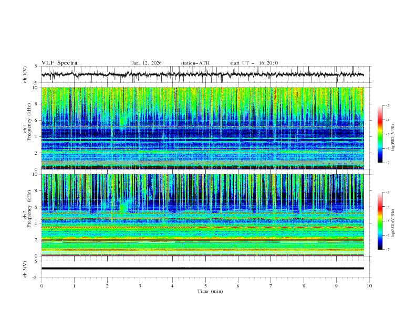Click time axis tick label "9"
This screenshot has height=321, width=416.
[x=336, y=286]
